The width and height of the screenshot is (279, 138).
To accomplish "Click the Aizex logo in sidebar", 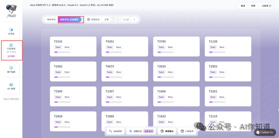I will pos(11,11).
